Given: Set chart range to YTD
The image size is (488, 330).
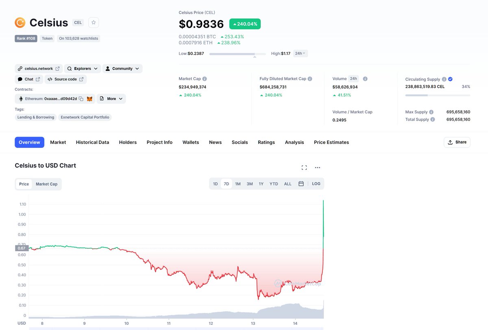Looking at the screenshot, I should [x=274, y=184].
